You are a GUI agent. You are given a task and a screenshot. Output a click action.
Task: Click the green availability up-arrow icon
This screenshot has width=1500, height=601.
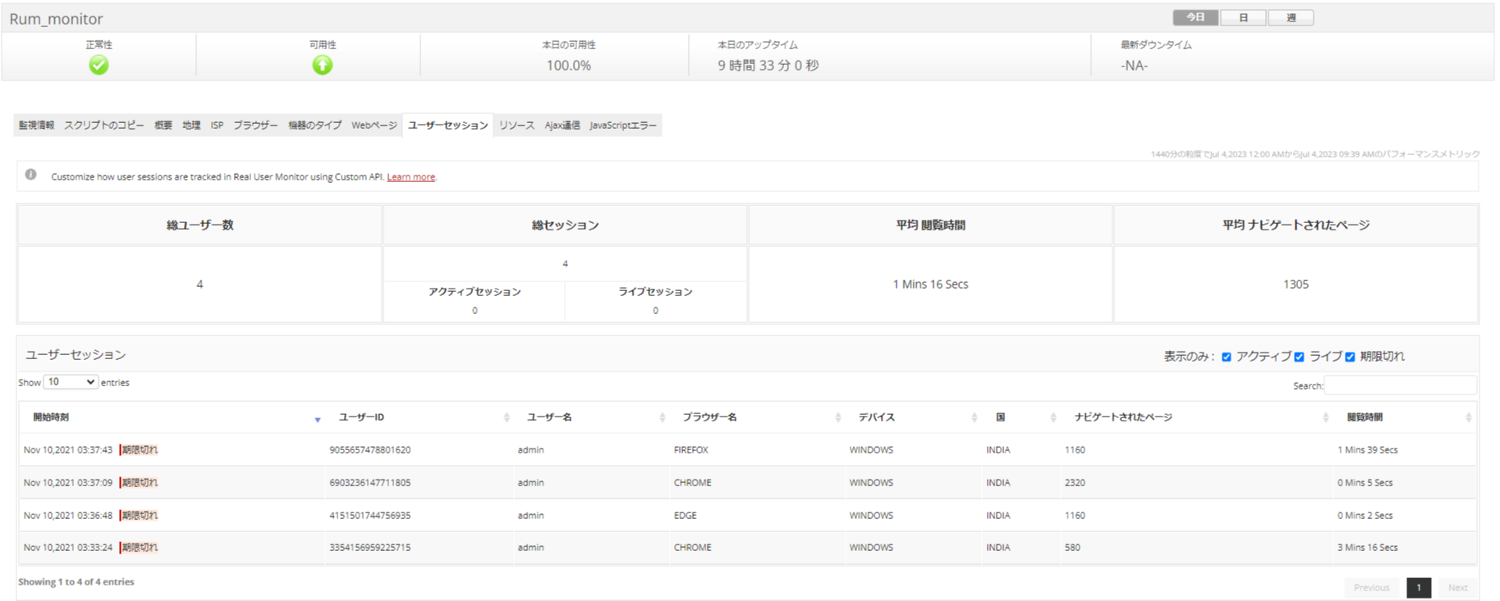pyautogui.click(x=322, y=66)
